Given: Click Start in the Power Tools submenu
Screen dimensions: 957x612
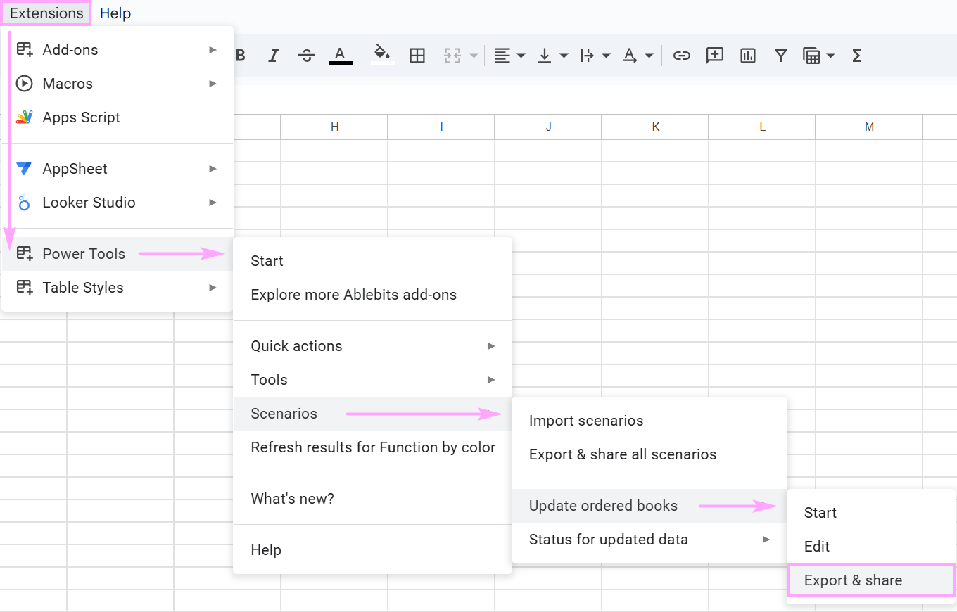Looking at the screenshot, I should coord(372,261).
